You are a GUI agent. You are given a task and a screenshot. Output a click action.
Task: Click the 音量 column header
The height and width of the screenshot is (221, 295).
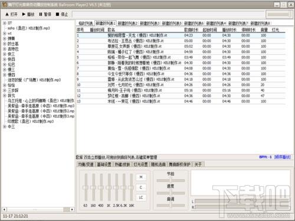(264, 30)
